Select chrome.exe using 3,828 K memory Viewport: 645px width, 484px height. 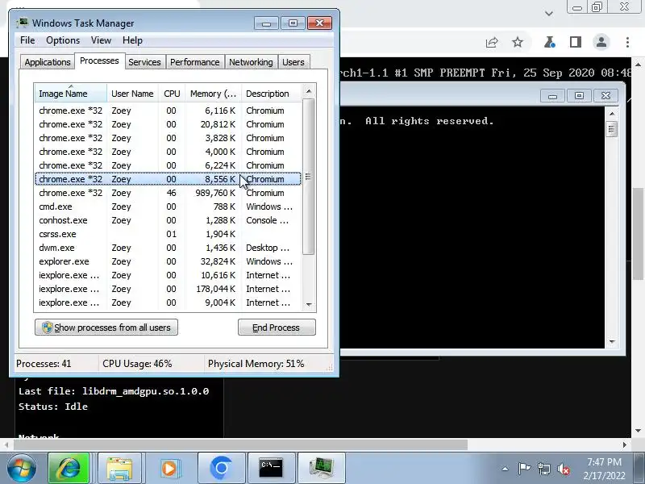coord(169,138)
